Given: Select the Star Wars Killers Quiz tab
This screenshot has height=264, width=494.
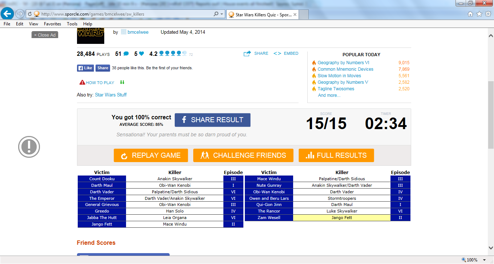Looking at the screenshot, I should click(x=262, y=15).
